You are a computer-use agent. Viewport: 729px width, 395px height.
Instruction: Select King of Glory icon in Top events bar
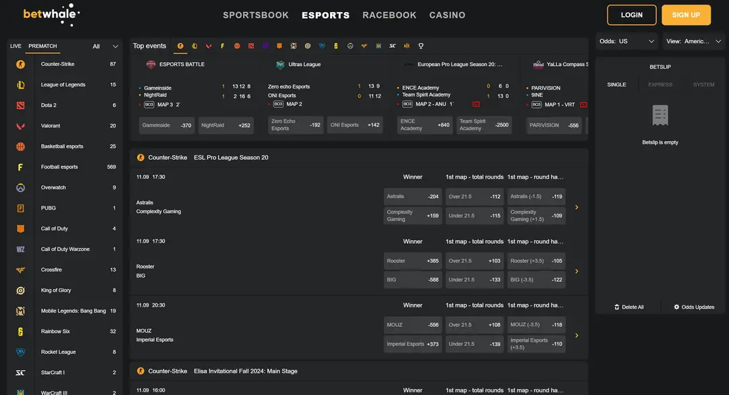(x=308, y=46)
